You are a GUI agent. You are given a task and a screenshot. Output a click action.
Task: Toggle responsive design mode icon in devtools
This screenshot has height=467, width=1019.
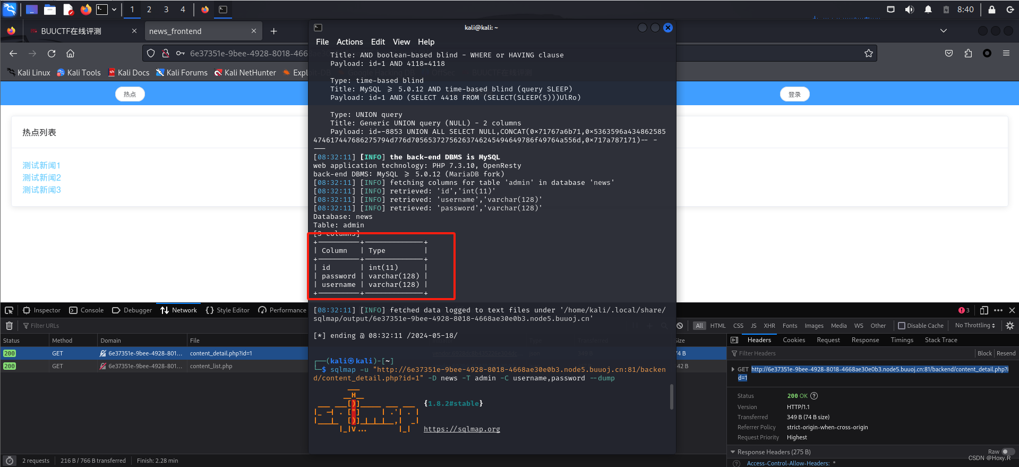click(x=983, y=310)
